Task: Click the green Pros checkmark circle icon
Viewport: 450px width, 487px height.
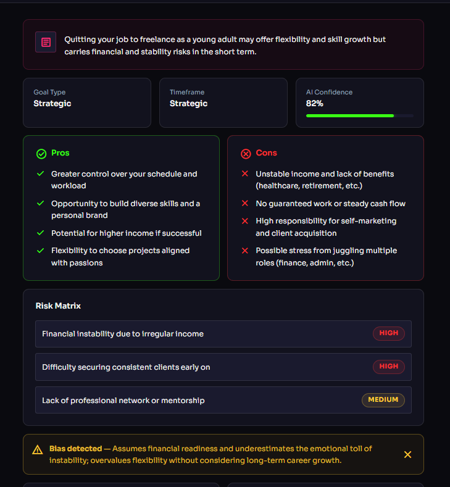Action: tap(41, 154)
